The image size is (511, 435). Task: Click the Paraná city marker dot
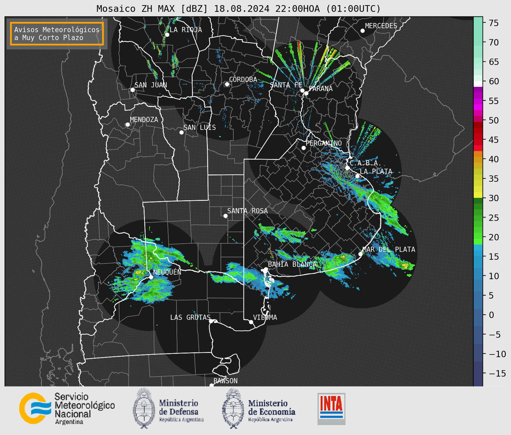pyautogui.click(x=306, y=93)
